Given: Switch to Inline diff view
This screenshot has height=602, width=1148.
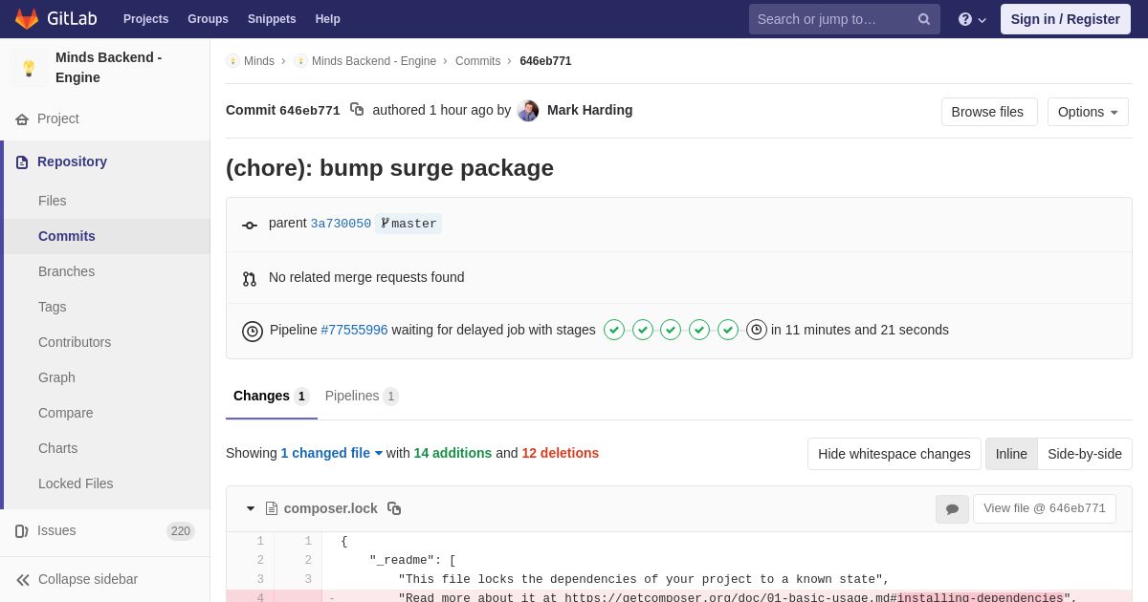Looking at the screenshot, I should click(x=1011, y=454).
